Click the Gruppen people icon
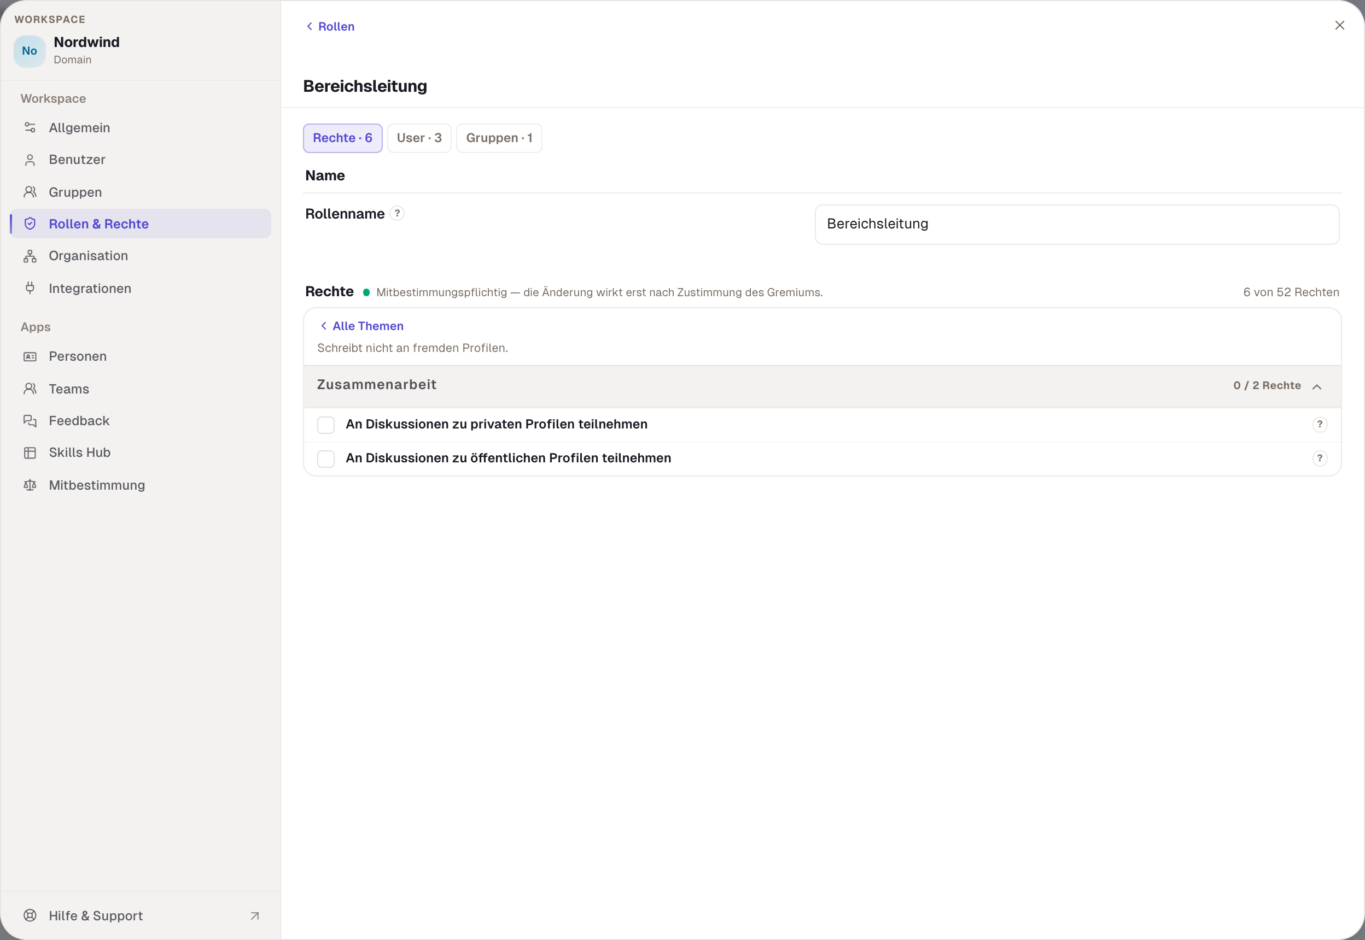Image resolution: width=1365 pixels, height=940 pixels. [30, 192]
